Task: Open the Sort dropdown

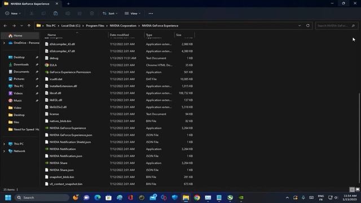Action: tap(110, 14)
